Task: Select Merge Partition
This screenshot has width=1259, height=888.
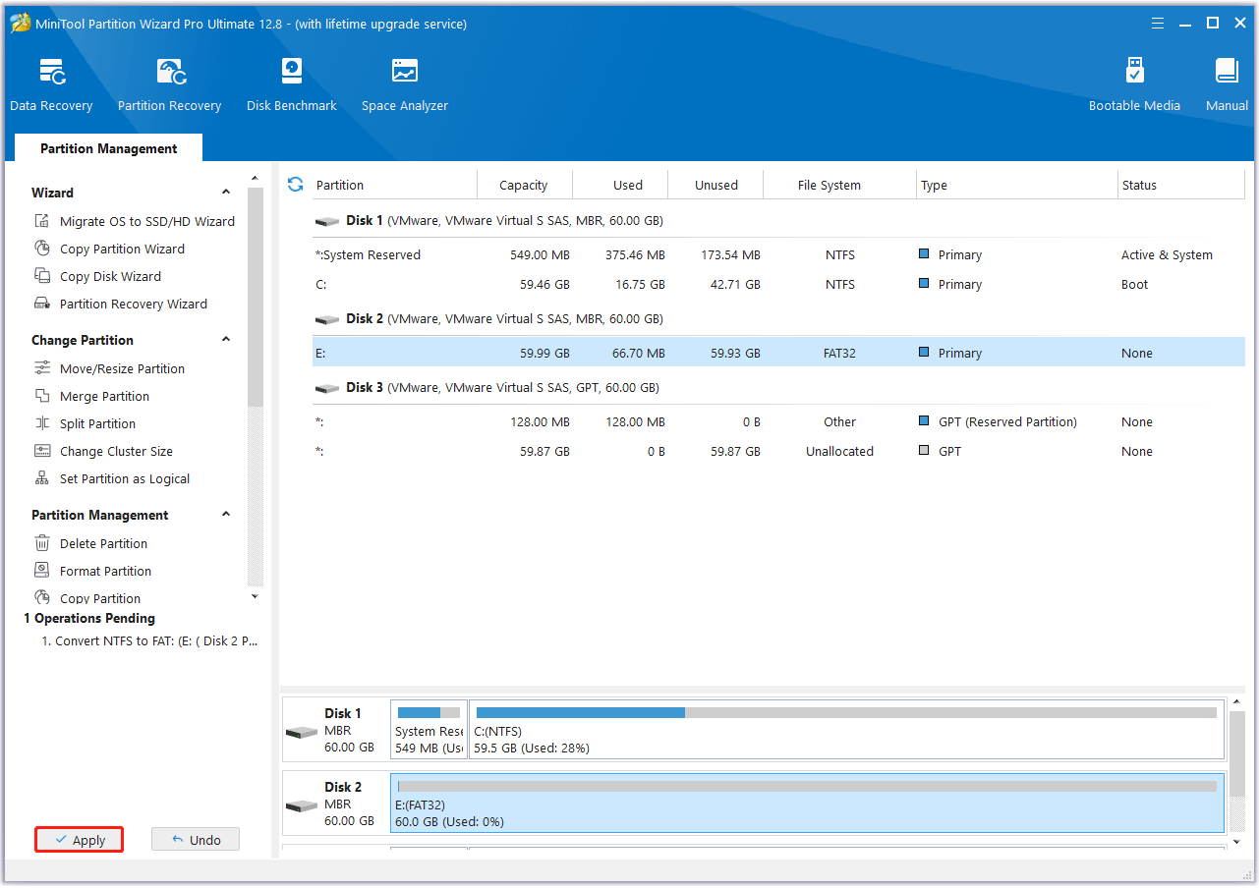Action: pos(92,396)
